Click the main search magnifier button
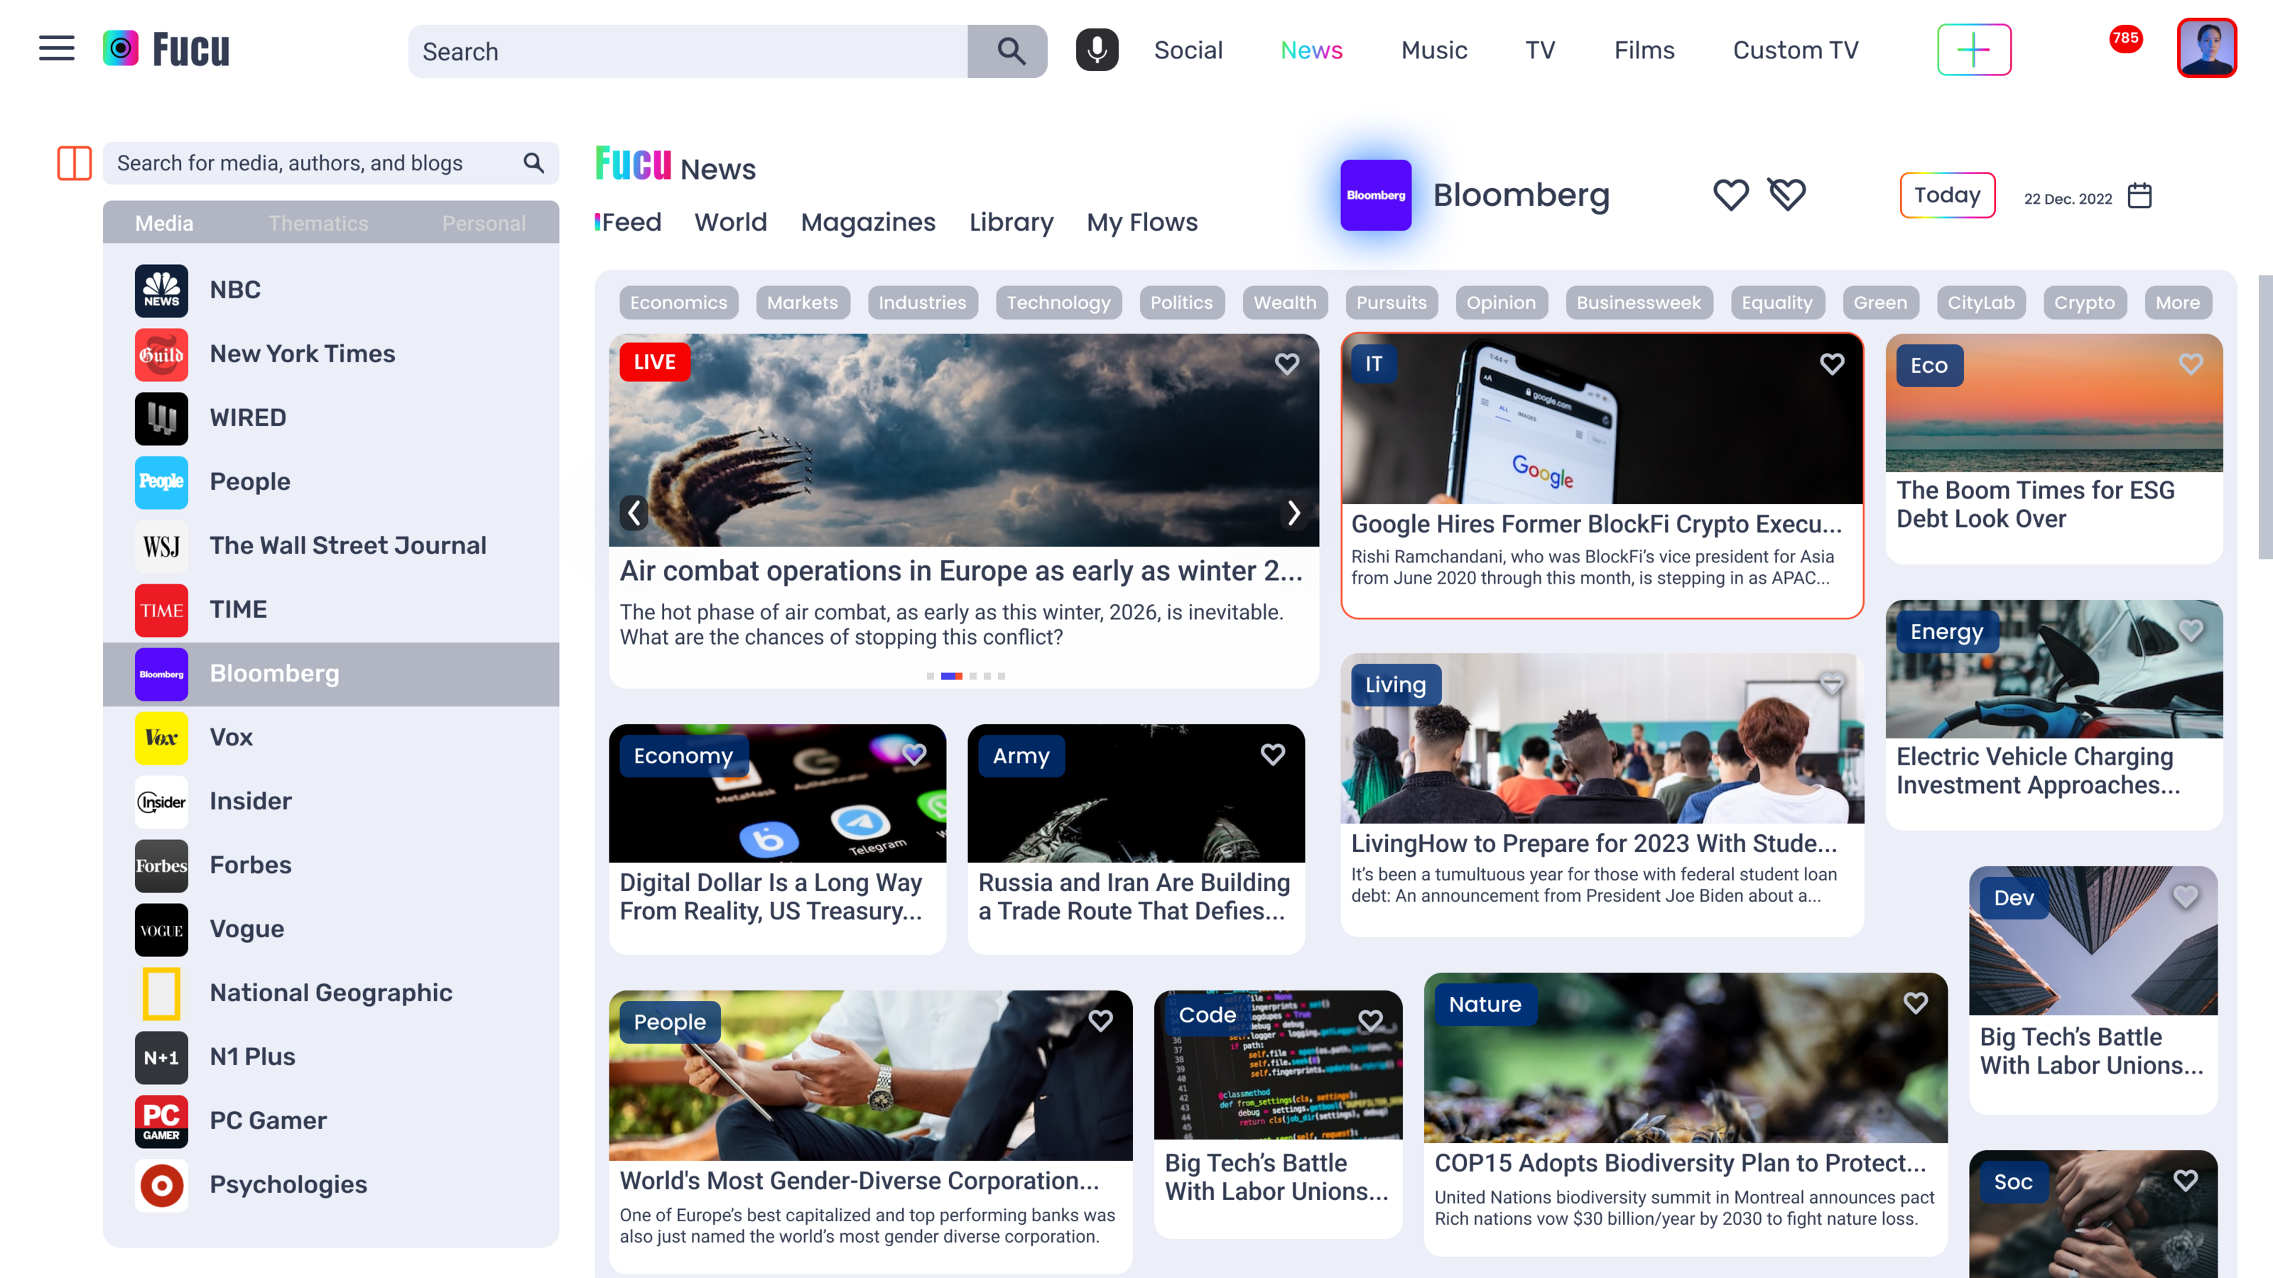This screenshot has width=2273, height=1278. [x=1010, y=51]
